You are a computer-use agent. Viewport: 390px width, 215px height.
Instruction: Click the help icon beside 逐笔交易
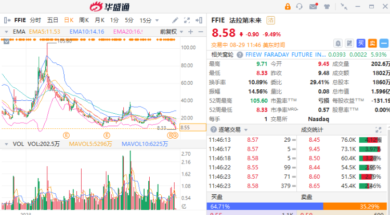click(213, 130)
